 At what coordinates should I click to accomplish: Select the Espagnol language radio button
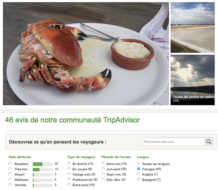138,179
